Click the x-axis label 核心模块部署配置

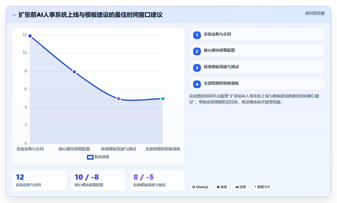click(x=74, y=149)
